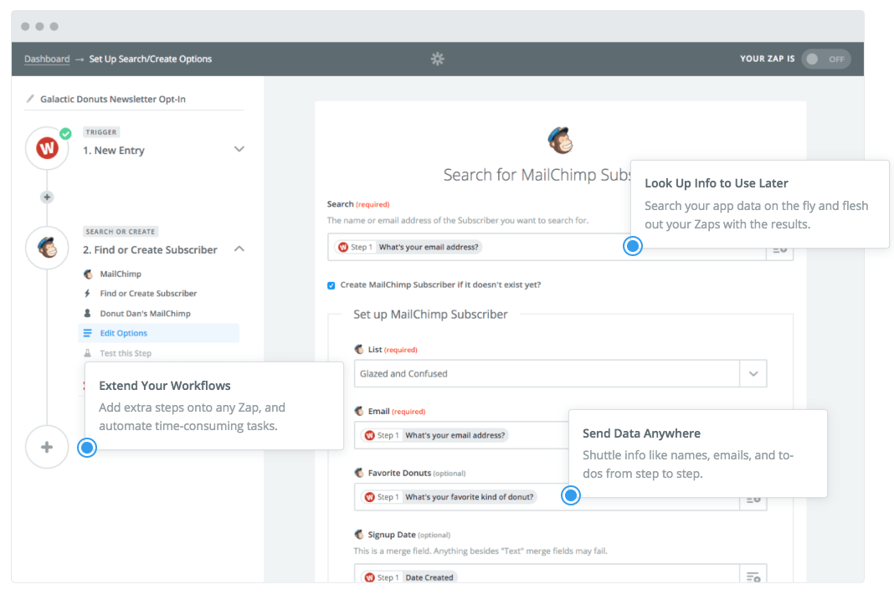This screenshot has width=894, height=605.
Task: Select Donut Dan's MailChimp account substep
Action: pyautogui.click(x=146, y=314)
